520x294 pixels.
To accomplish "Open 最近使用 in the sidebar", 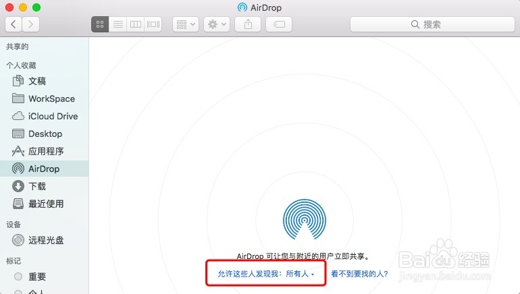I will (45, 204).
